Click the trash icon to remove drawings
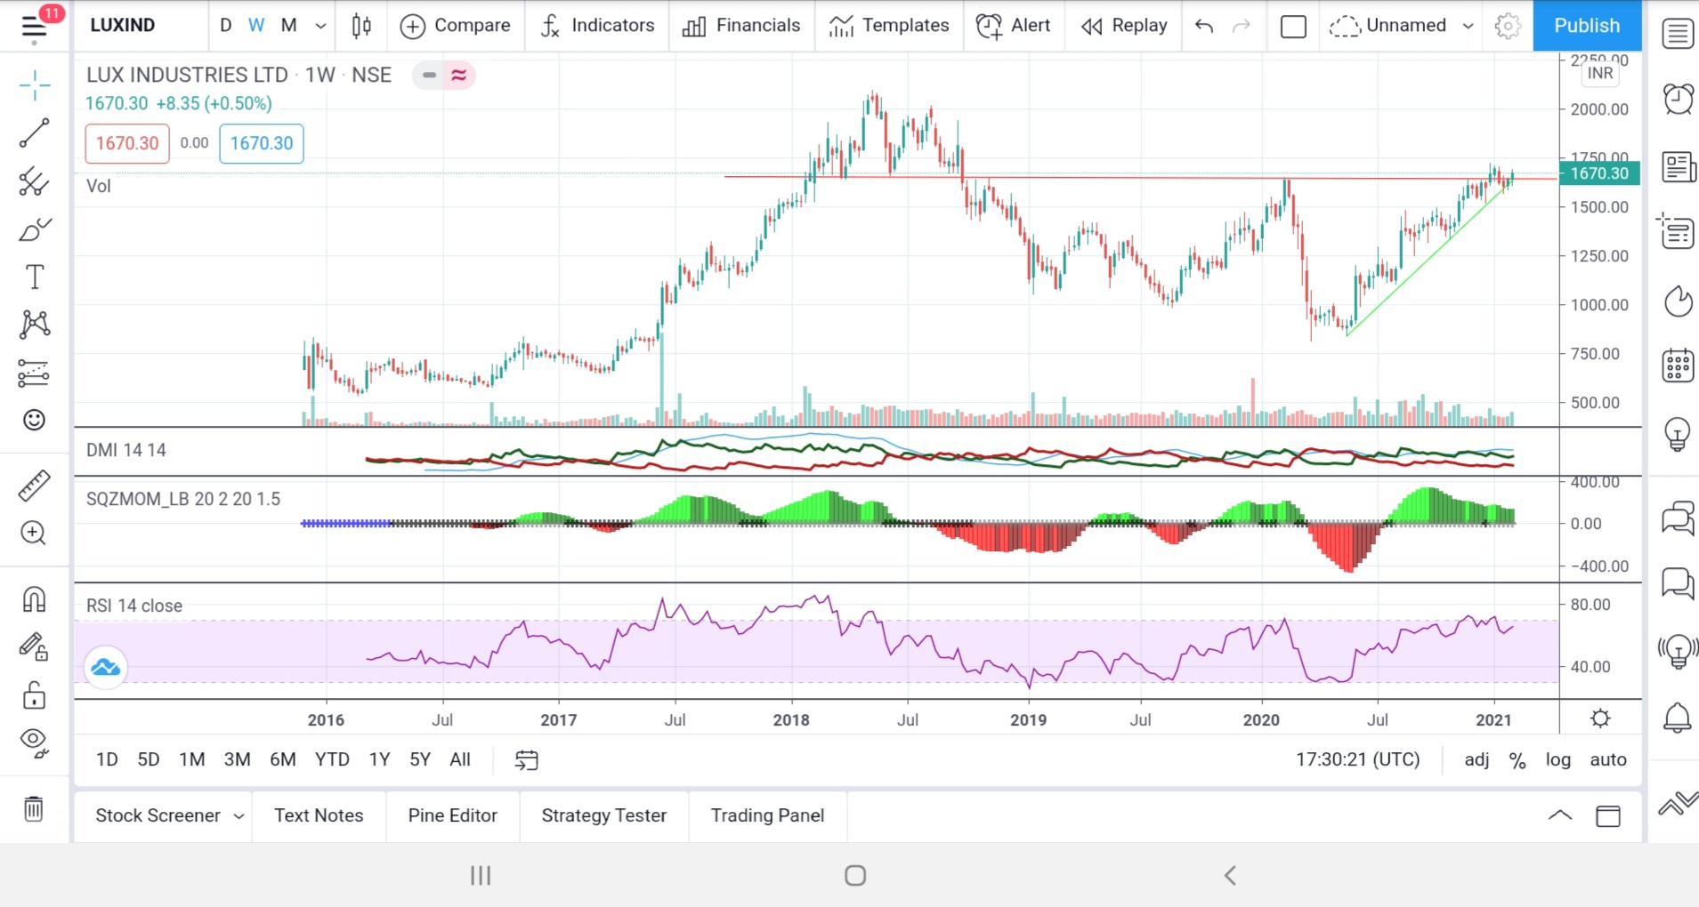Viewport: 1699px width, 907px height. point(34,809)
